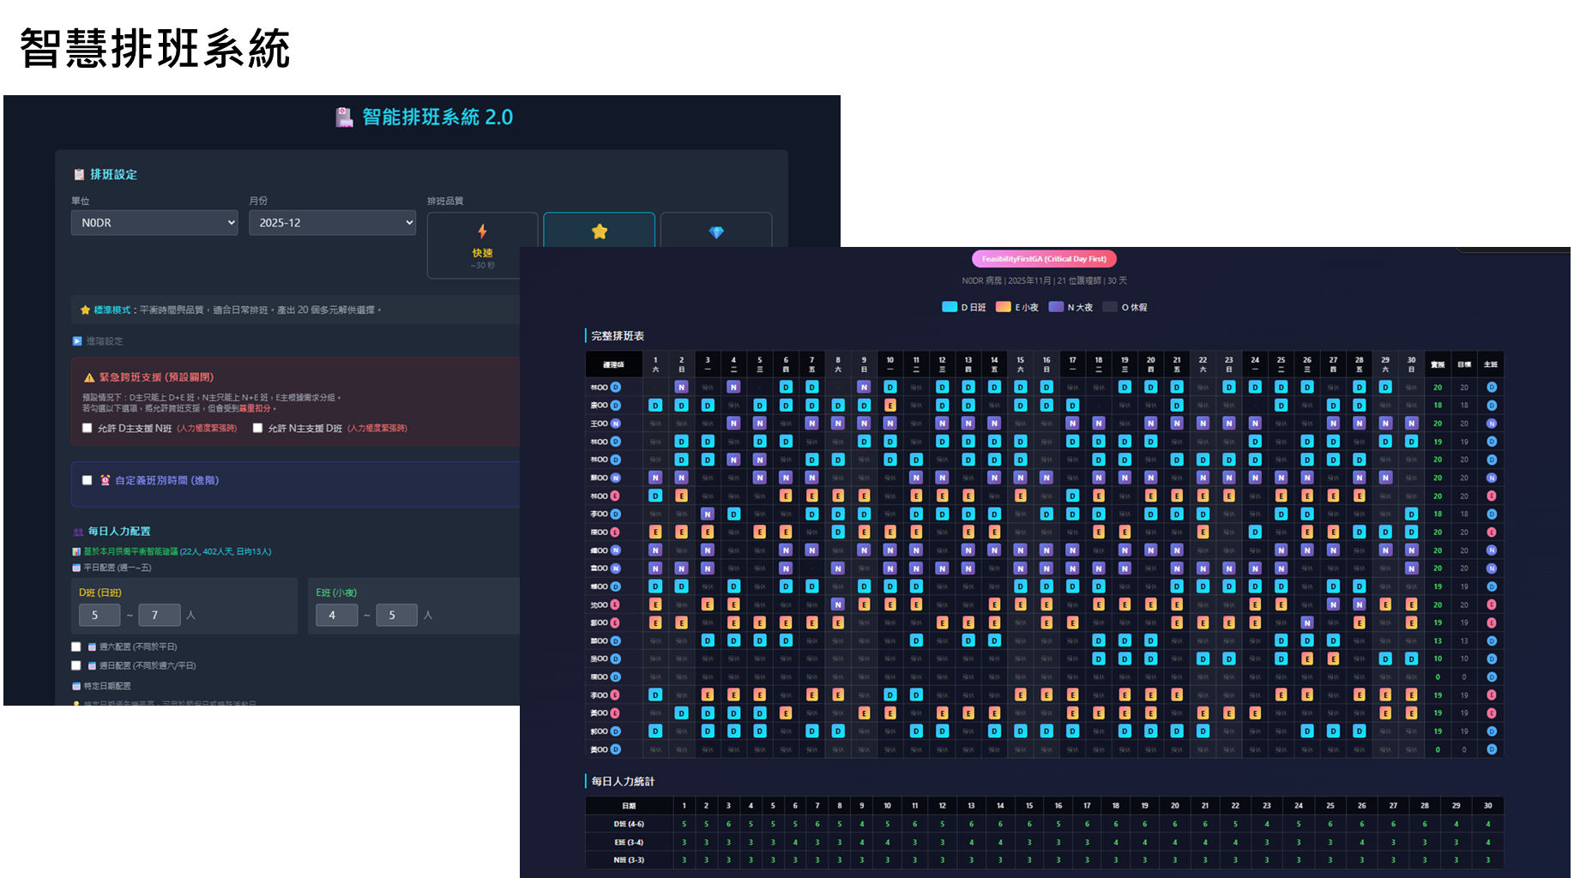The height and width of the screenshot is (878, 1574).
Task: Check the 週六配置 checkbox
Action: click(75, 646)
